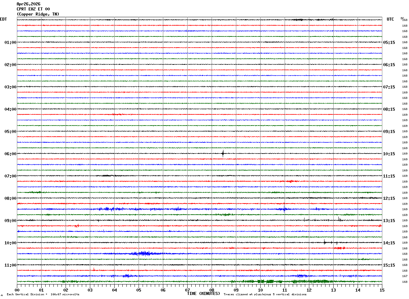The width and height of the screenshot is (409, 299).
Task: Select the 05:00 EDT time label
Action: point(10,132)
